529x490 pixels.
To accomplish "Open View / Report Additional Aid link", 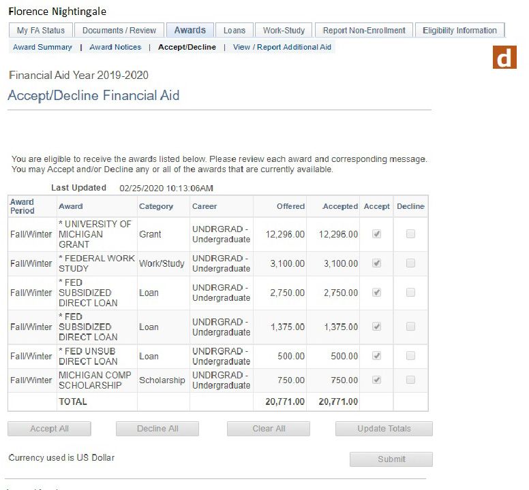I will (x=282, y=47).
